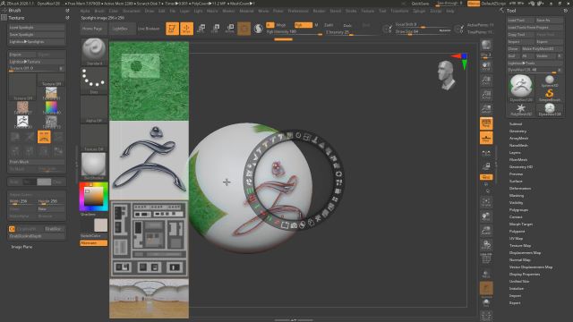This screenshot has height=322, width=573.
Task: Select the Scale gizmo icon in the top shelf
Action: tap(216, 29)
